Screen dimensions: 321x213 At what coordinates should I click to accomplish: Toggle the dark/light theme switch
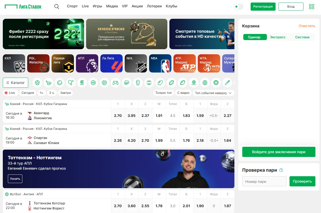click(238, 7)
